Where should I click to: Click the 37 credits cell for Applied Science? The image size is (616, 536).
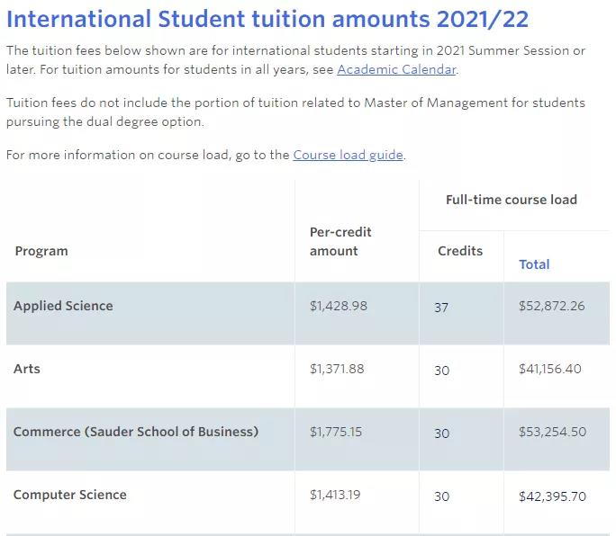[x=441, y=308]
